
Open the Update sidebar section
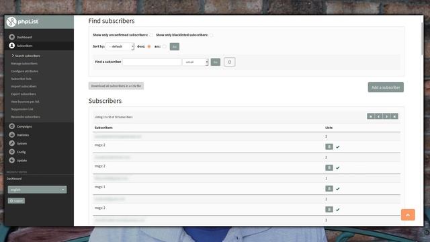point(18,160)
